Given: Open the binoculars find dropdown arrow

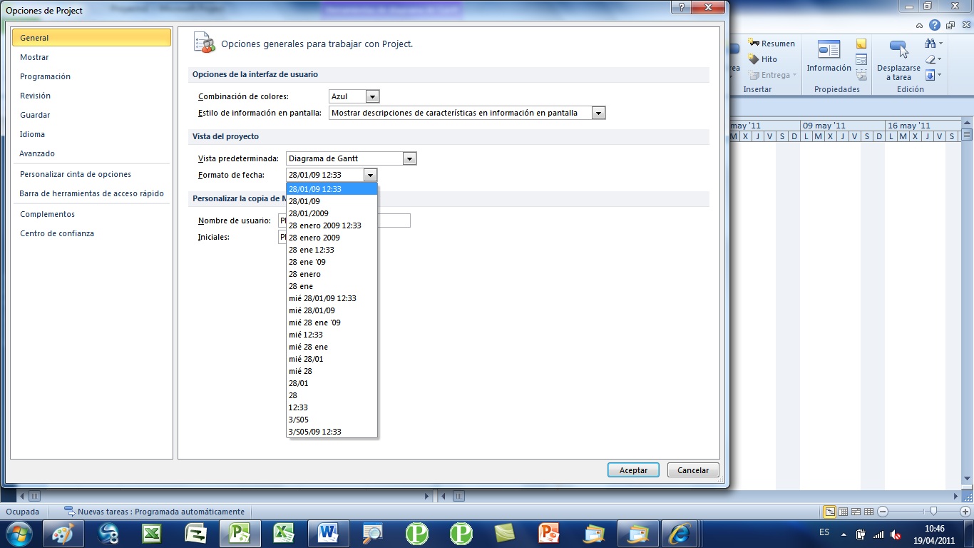Looking at the screenshot, I should click(940, 44).
